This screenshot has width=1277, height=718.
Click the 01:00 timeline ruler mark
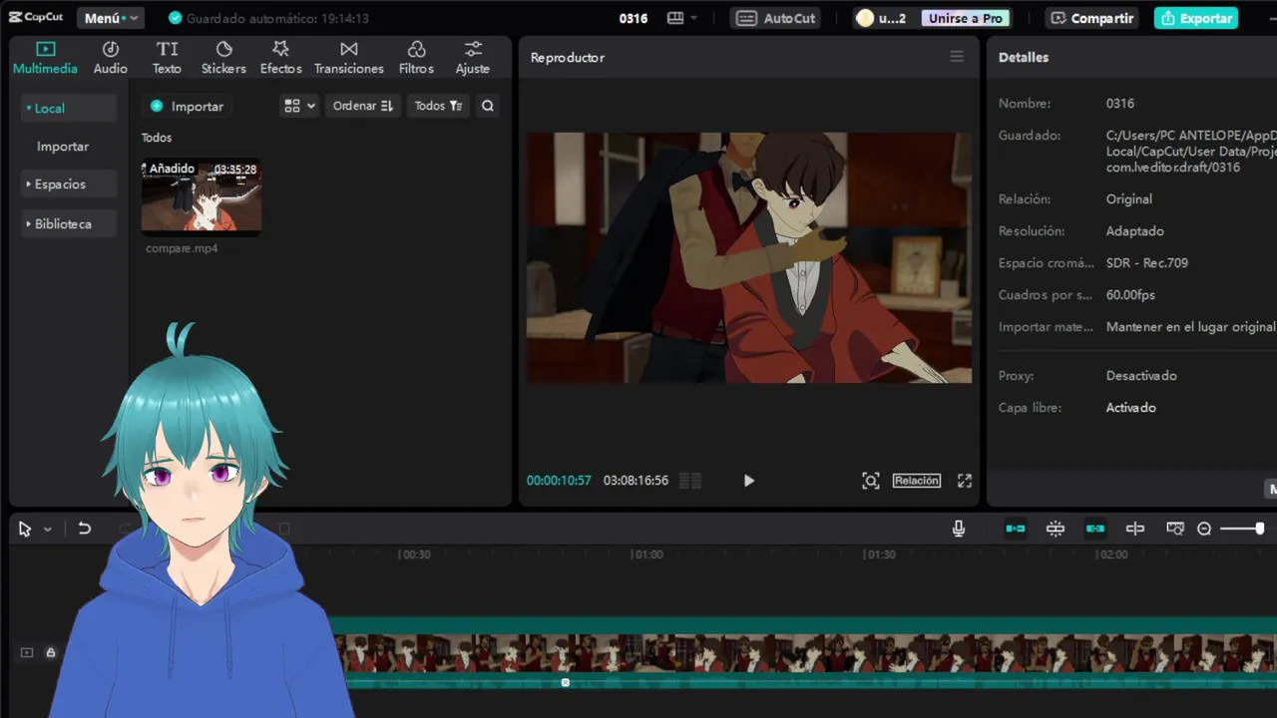coord(647,554)
